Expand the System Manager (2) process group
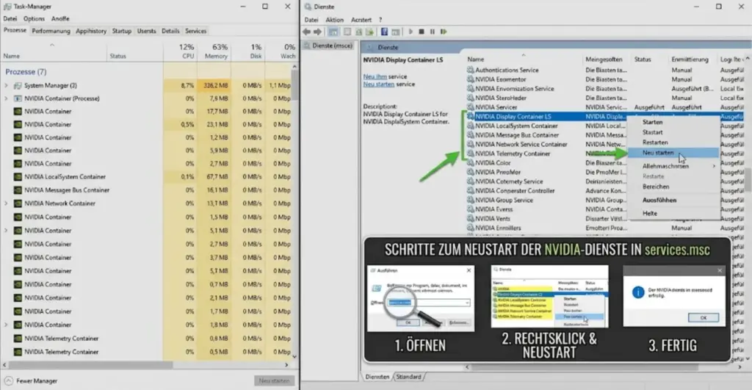This screenshot has height=390, width=752. pyautogui.click(x=6, y=85)
